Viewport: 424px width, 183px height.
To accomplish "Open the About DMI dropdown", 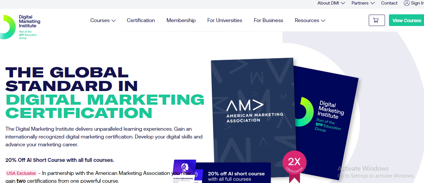I will pos(331,3).
